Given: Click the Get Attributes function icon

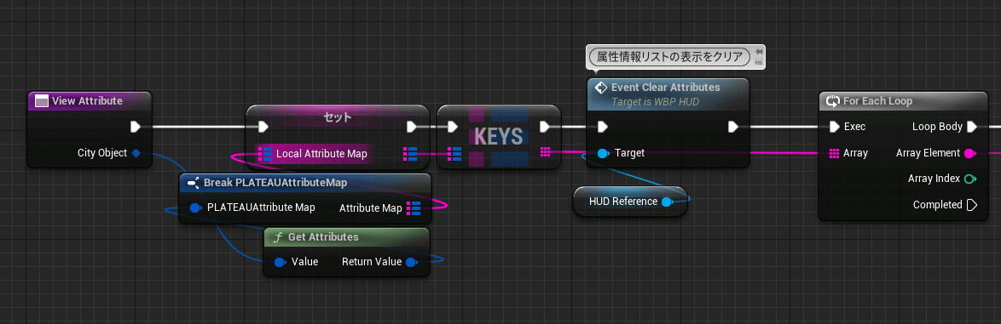Looking at the screenshot, I should pos(278,237).
